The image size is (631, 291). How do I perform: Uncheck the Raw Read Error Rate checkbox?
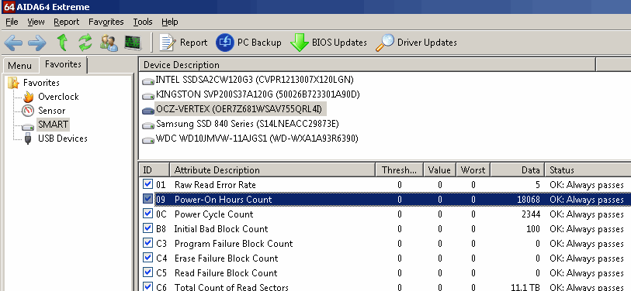click(x=147, y=184)
